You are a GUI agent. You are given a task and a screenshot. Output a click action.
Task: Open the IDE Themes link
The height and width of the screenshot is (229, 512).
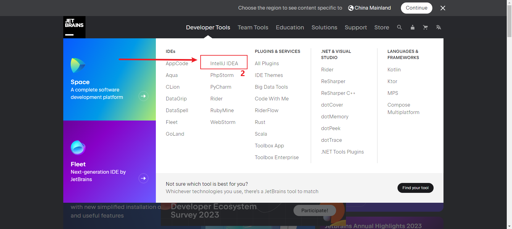[x=269, y=75]
